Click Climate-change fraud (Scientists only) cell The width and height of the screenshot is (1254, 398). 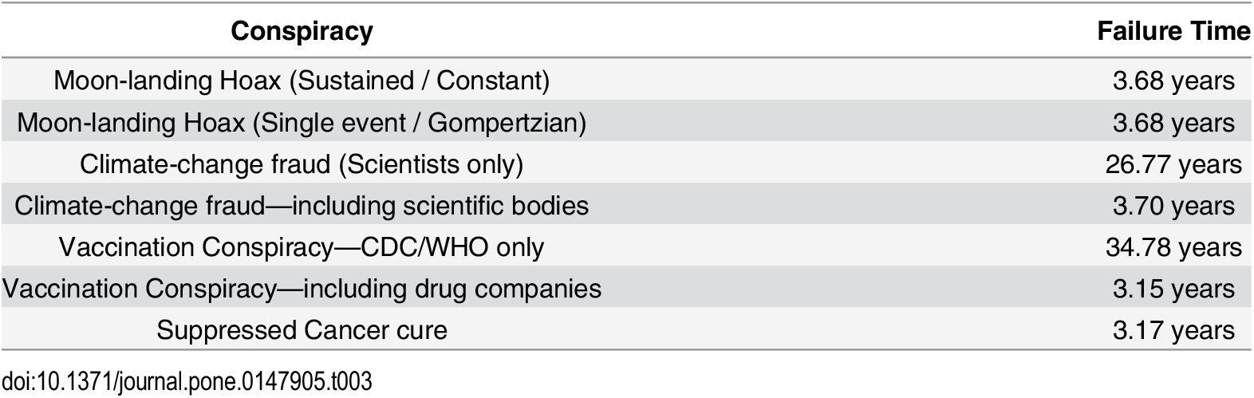302,164
